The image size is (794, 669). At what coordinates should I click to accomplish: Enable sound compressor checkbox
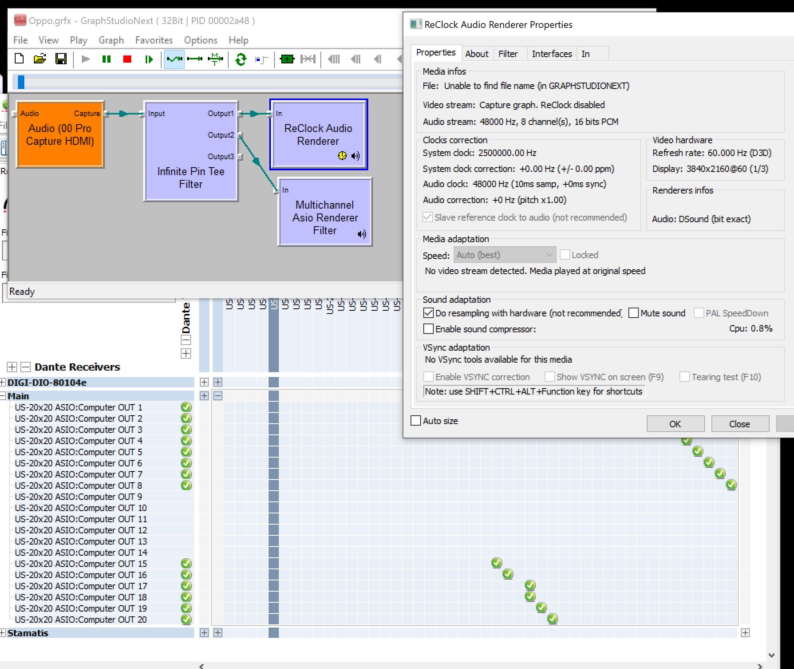click(x=429, y=329)
